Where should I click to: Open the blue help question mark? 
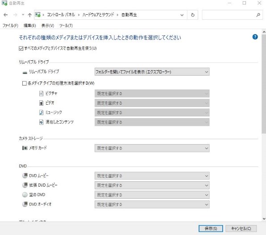point(255,37)
